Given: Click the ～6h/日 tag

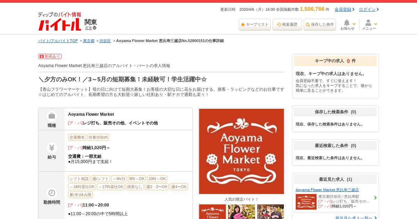Looking at the screenshot, I should pyautogui.click(x=119, y=178).
